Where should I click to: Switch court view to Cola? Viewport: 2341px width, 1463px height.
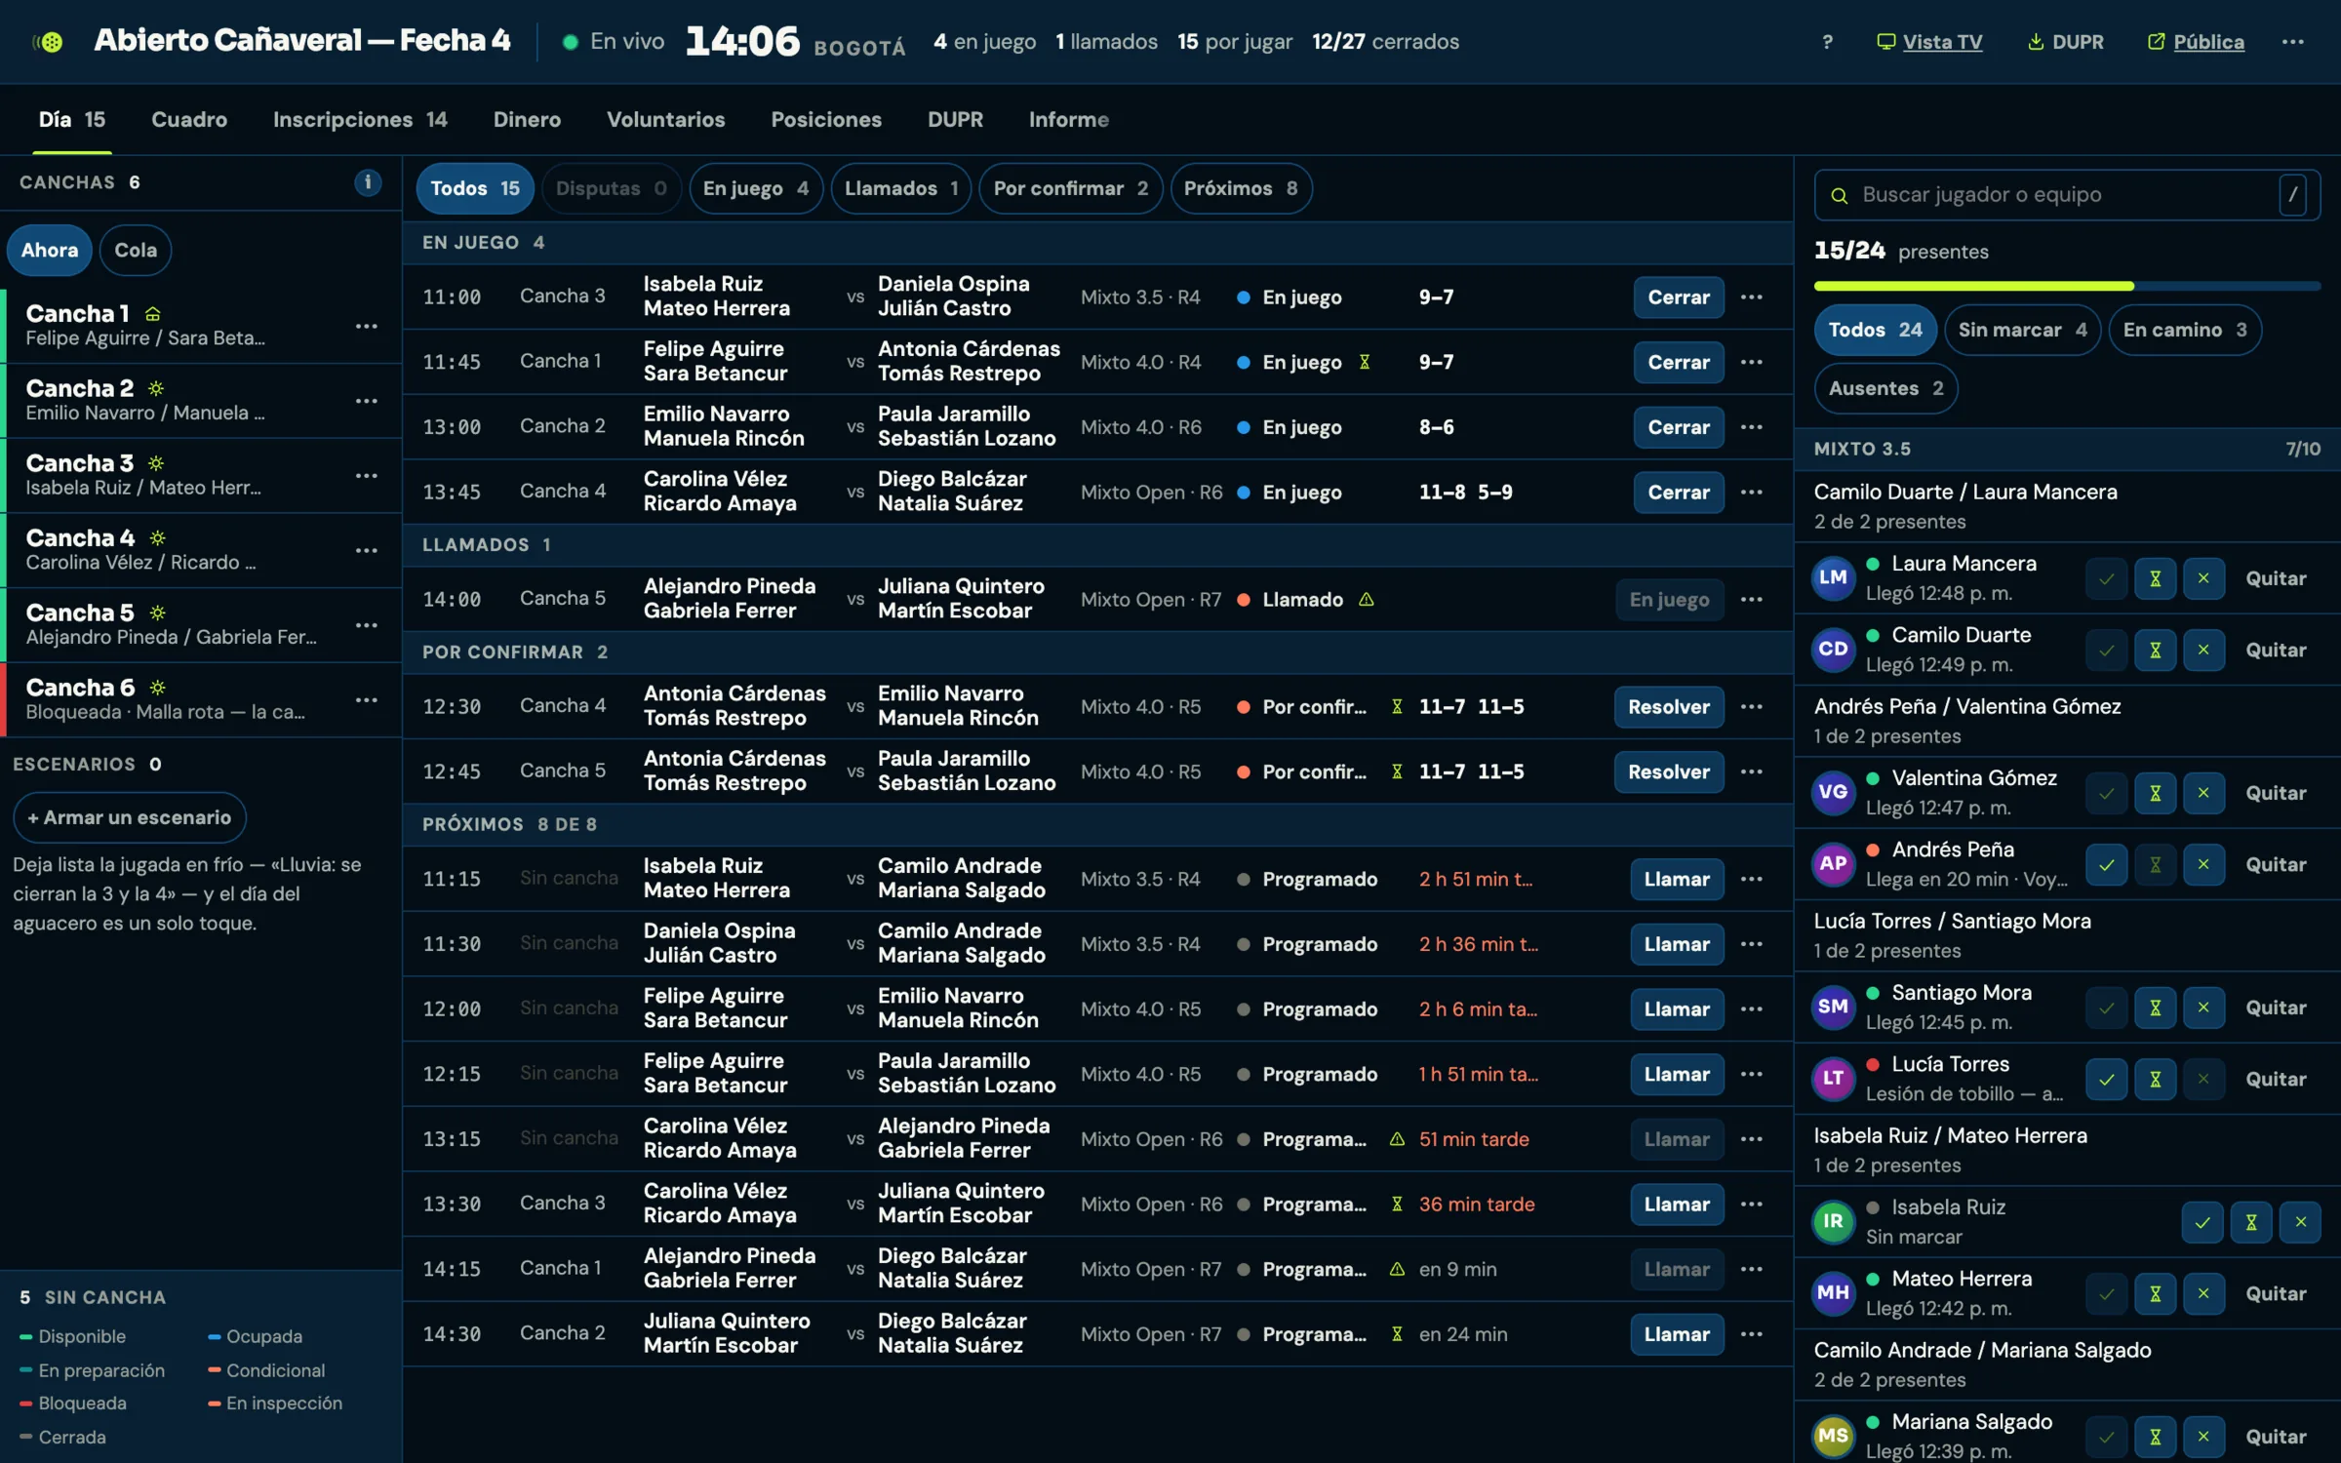click(x=136, y=250)
